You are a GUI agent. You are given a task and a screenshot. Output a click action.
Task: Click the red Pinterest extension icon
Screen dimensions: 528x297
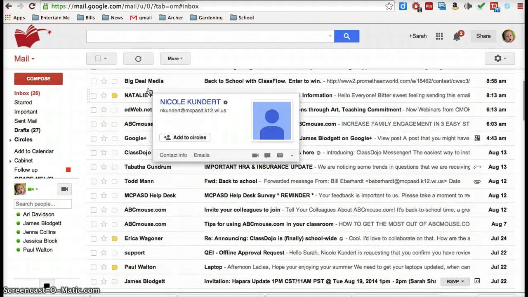(x=429, y=6)
